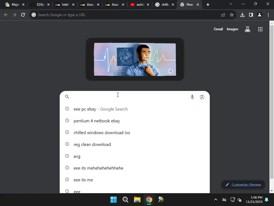Click Google icon in address bar

[34, 15]
